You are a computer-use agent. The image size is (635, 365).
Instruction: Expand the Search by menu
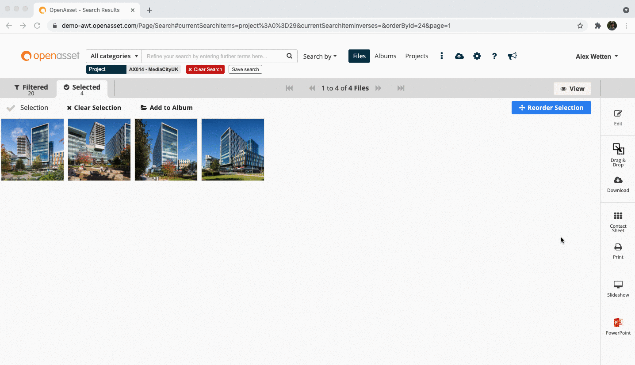320,56
